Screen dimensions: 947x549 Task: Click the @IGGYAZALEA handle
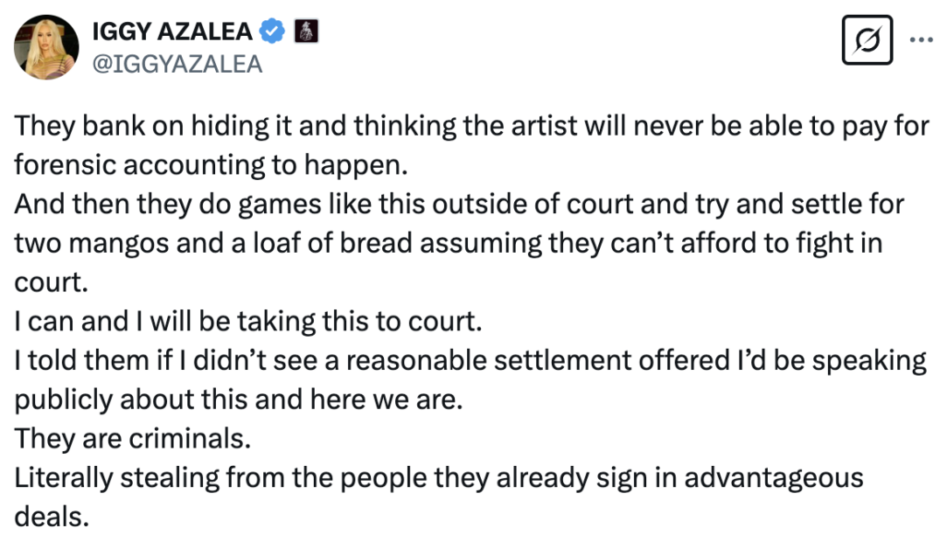[x=177, y=64]
